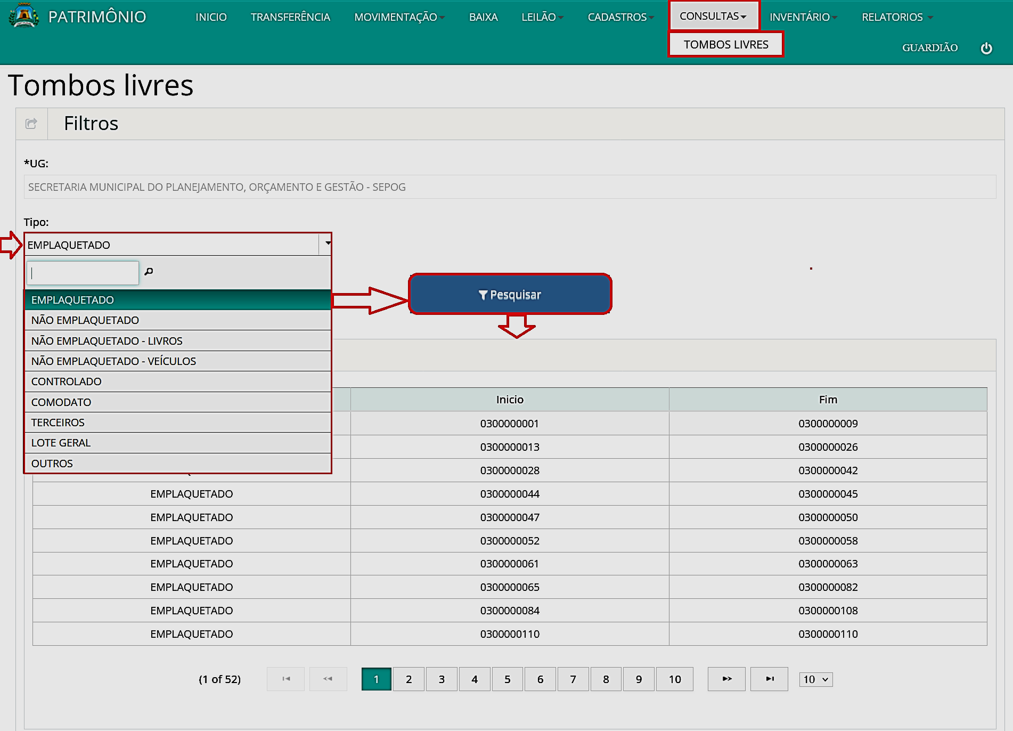Expand the Relatorios menu
Image resolution: width=1013 pixels, height=731 pixels.
click(x=897, y=17)
